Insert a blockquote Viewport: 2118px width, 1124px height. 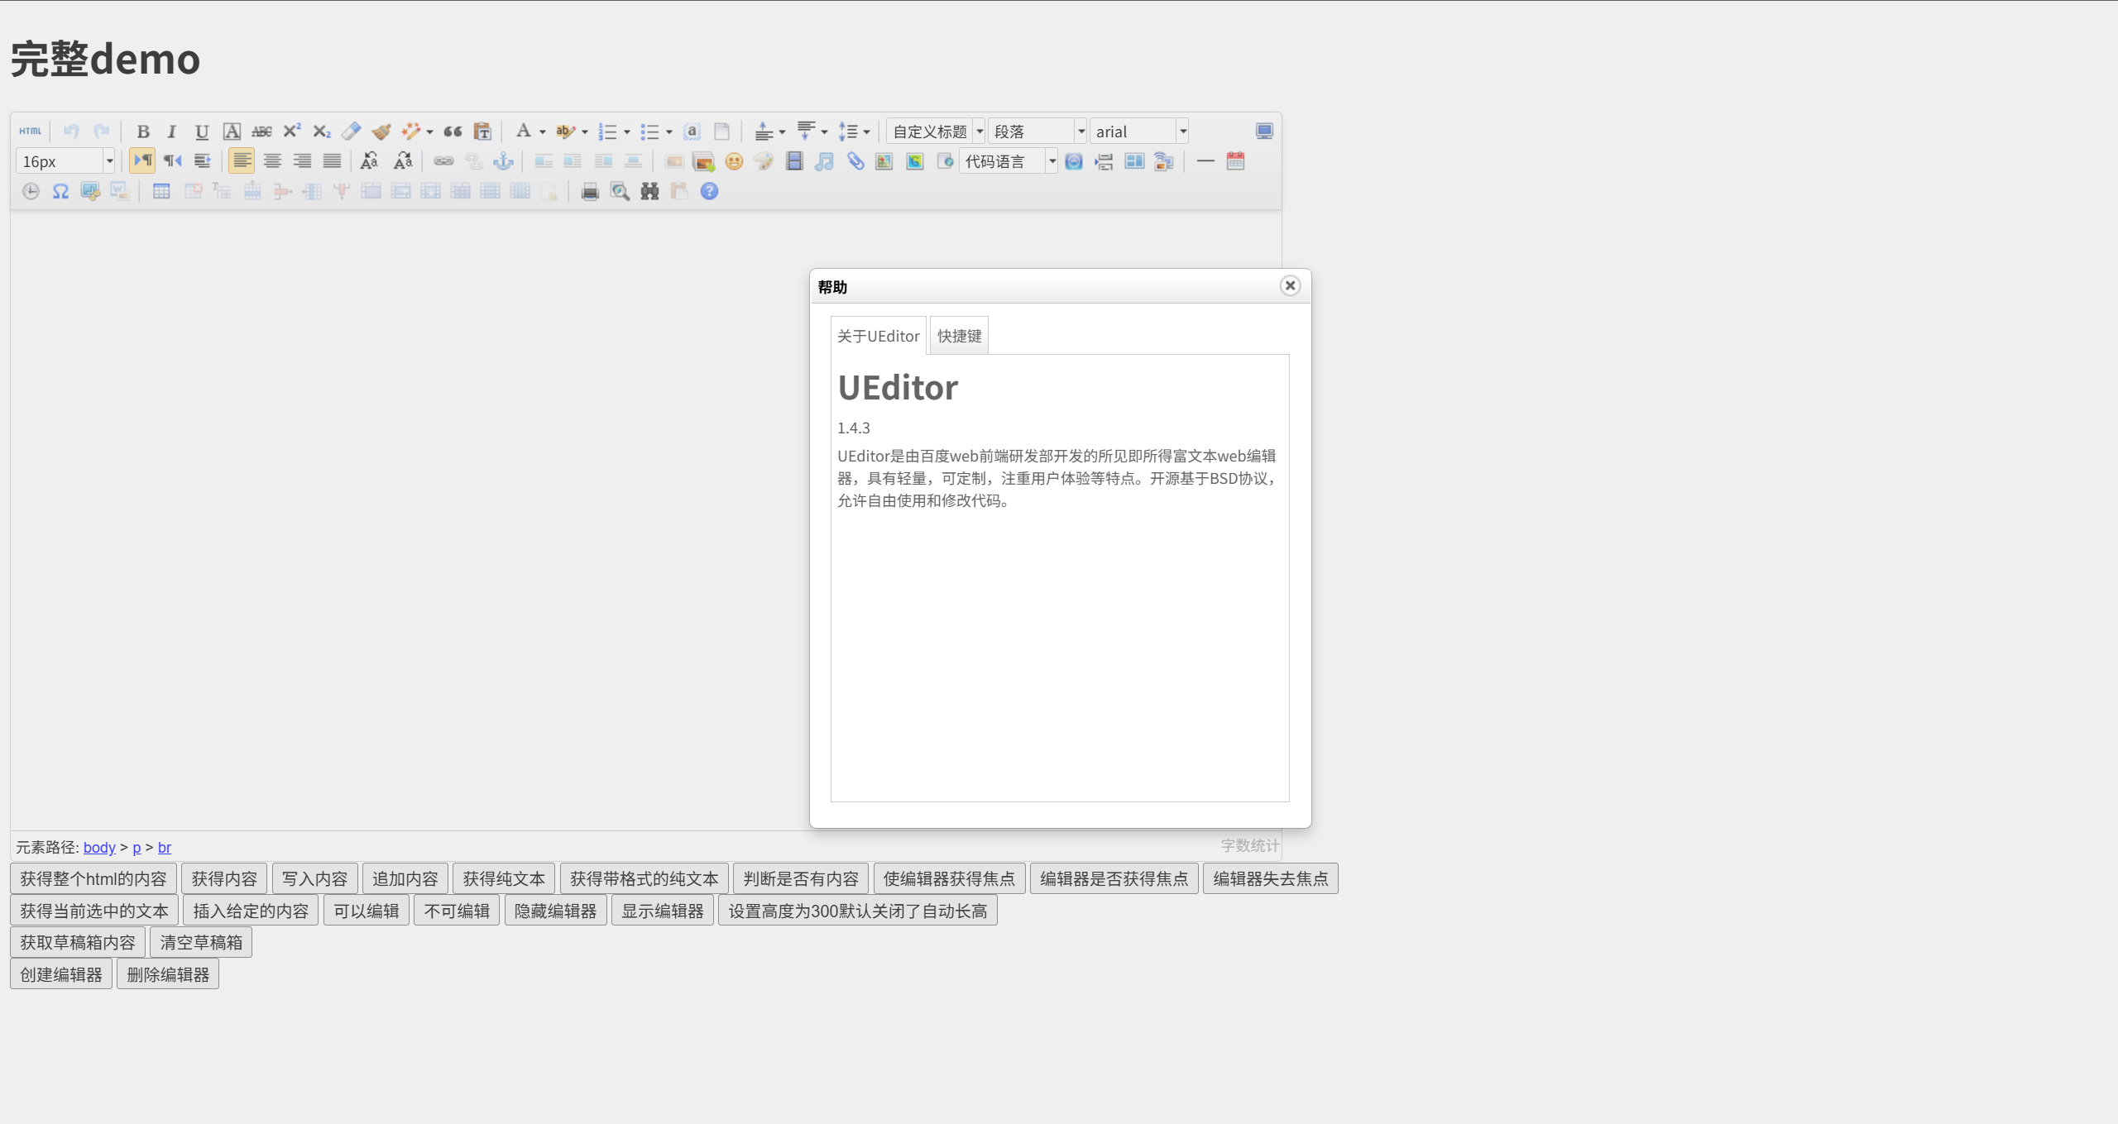click(x=453, y=132)
